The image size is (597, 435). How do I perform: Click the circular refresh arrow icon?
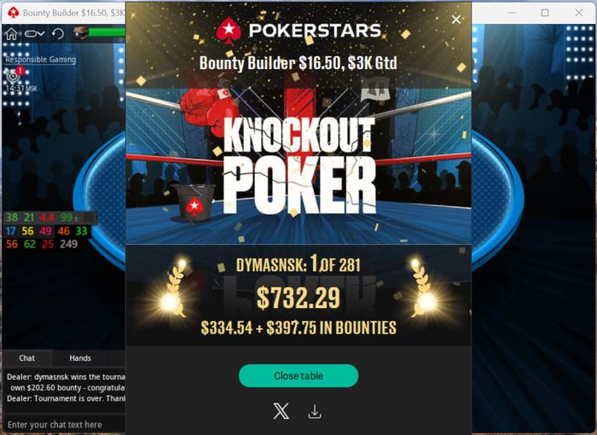point(58,34)
